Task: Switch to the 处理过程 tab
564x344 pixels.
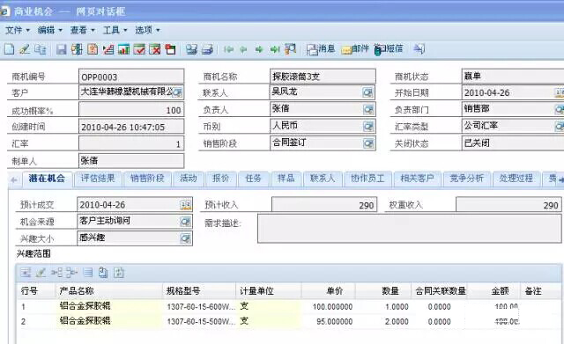Action: point(516,179)
